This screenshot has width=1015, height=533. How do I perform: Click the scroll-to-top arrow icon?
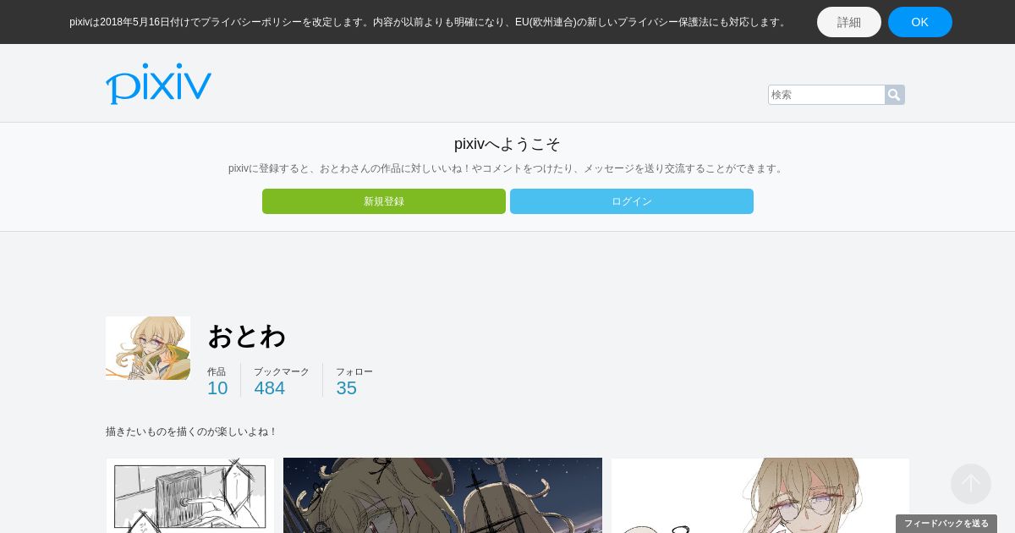click(x=971, y=484)
